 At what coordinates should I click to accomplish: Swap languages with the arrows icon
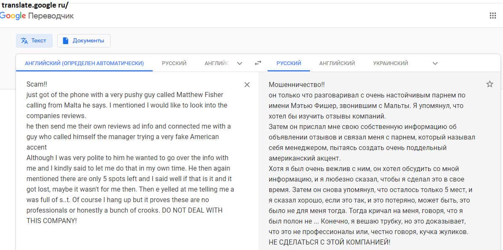(258, 63)
